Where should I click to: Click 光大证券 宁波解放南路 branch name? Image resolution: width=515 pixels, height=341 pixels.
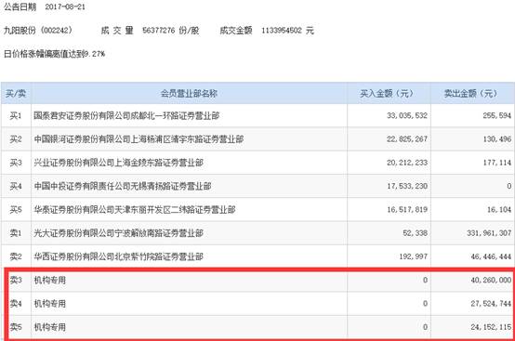[119, 233]
